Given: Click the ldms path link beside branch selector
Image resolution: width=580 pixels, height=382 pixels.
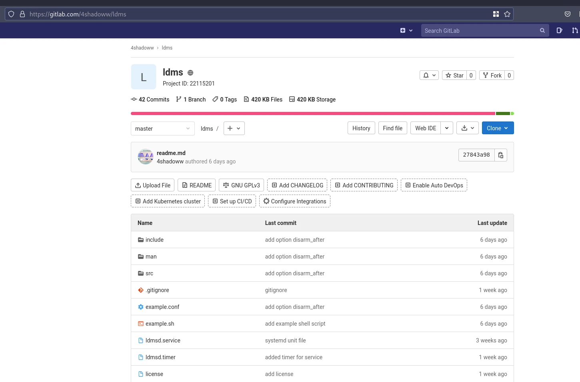Looking at the screenshot, I should point(207,129).
